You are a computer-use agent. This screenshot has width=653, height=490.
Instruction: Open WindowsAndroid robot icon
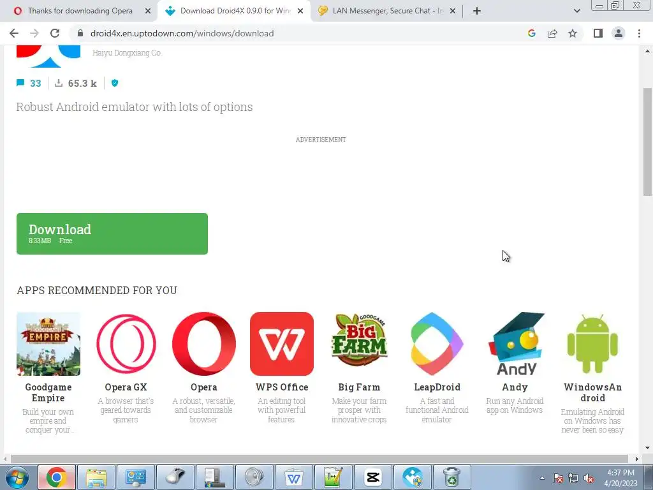click(x=592, y=344)
